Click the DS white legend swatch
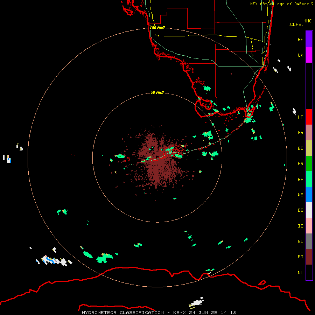 pyautogui.click(x=309, y=210)
